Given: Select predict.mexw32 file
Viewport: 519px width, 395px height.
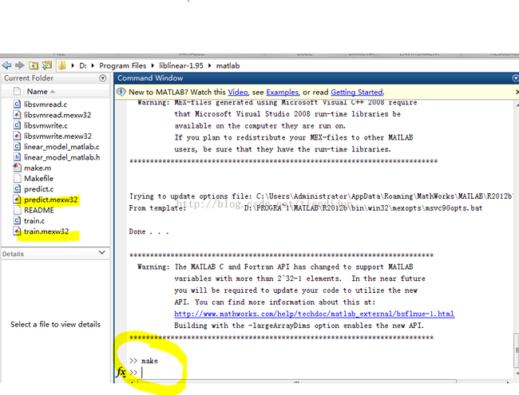Looking at the screenshot, I should click(50, 199).
